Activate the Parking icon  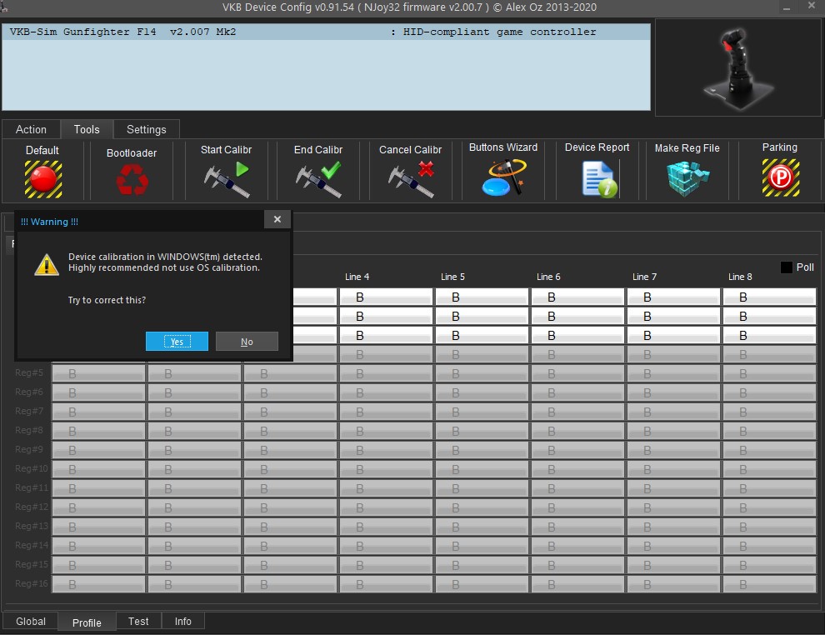coord(781,177)
